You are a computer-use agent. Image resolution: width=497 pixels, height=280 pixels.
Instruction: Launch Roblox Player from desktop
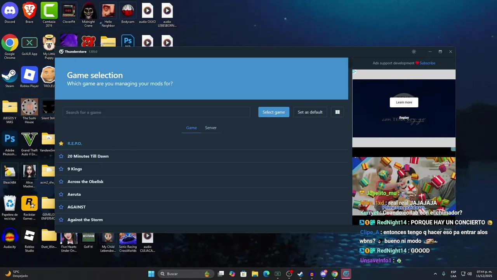[30, 77]
